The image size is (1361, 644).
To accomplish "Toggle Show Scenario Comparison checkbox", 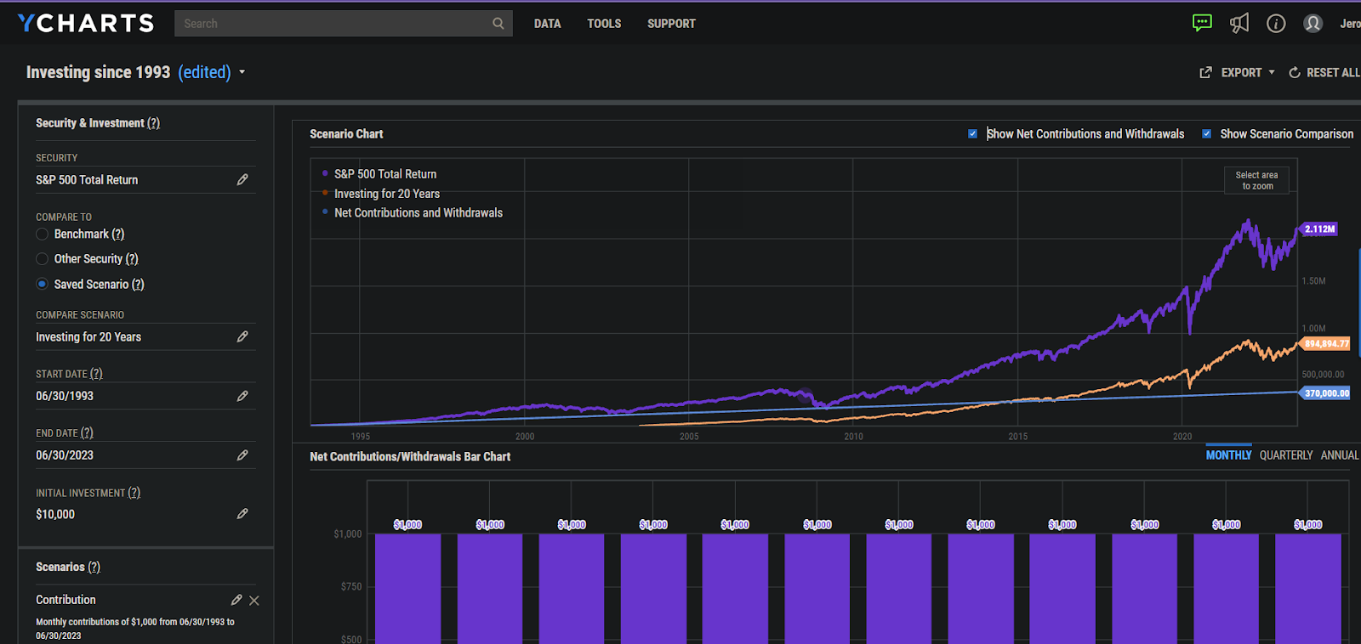I will [x=1206, y=133].
